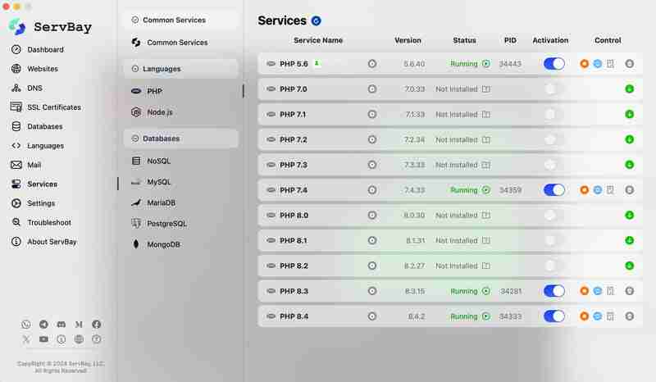Open the PHP 8.3 log file icon
Viewport: 656px width, 382px height.
[x=610, y=291]
